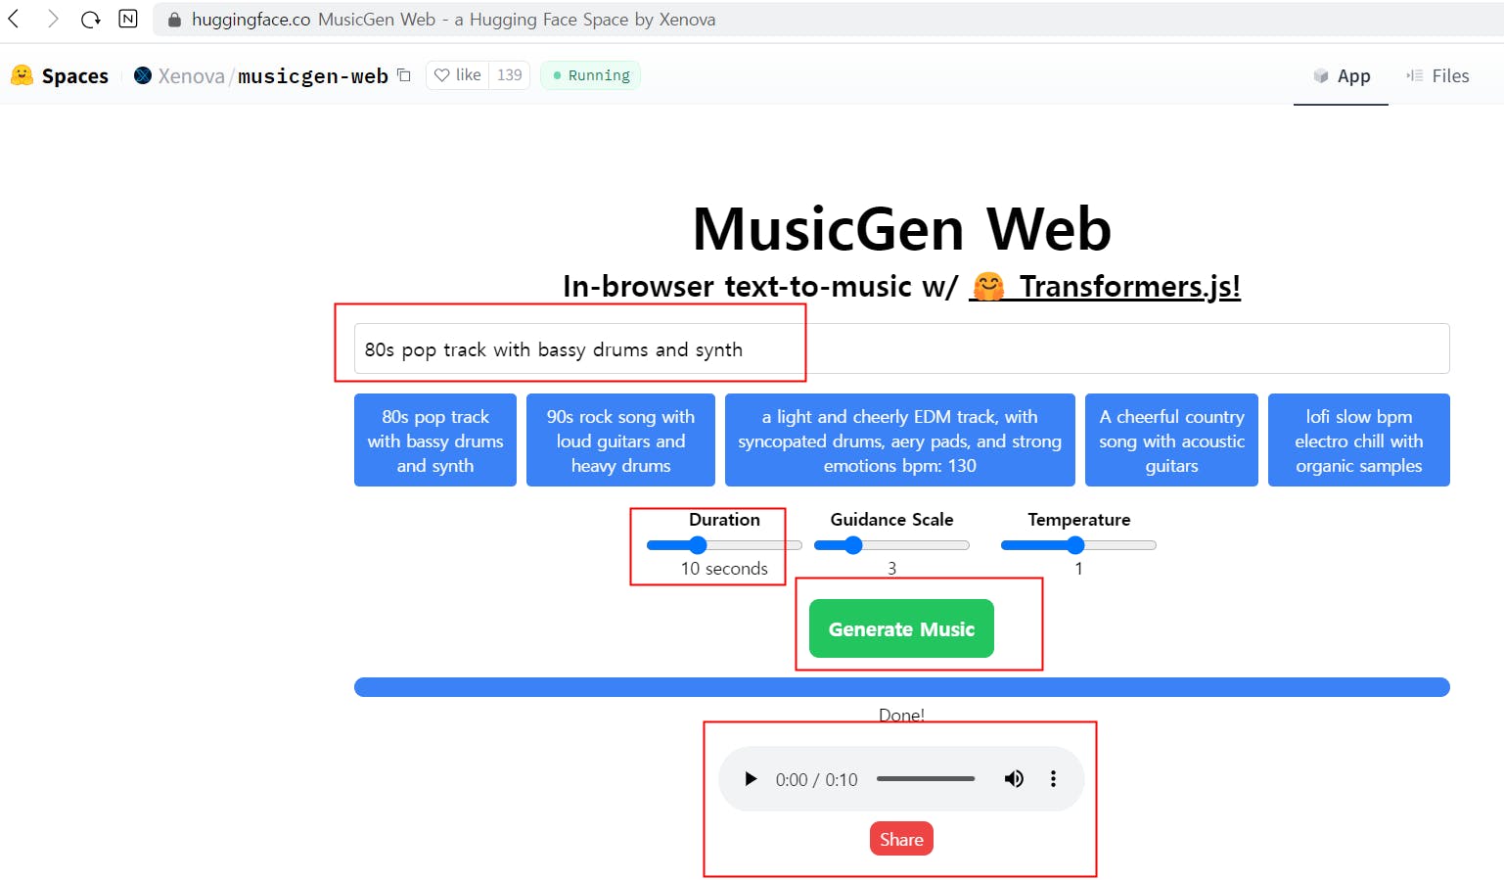Image resolution: width=1504 pixels, height=880 pixels.
Task: Click the Temperature slider
Action: [x=1078, y=545]
